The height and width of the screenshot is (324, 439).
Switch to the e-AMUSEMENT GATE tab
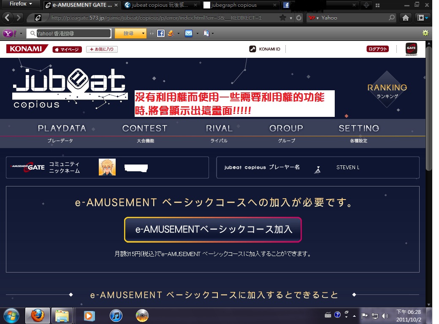tap(81, 5)
